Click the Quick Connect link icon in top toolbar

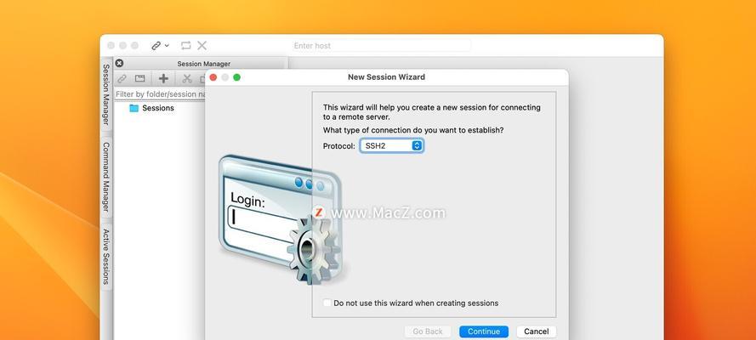[156, 46]
